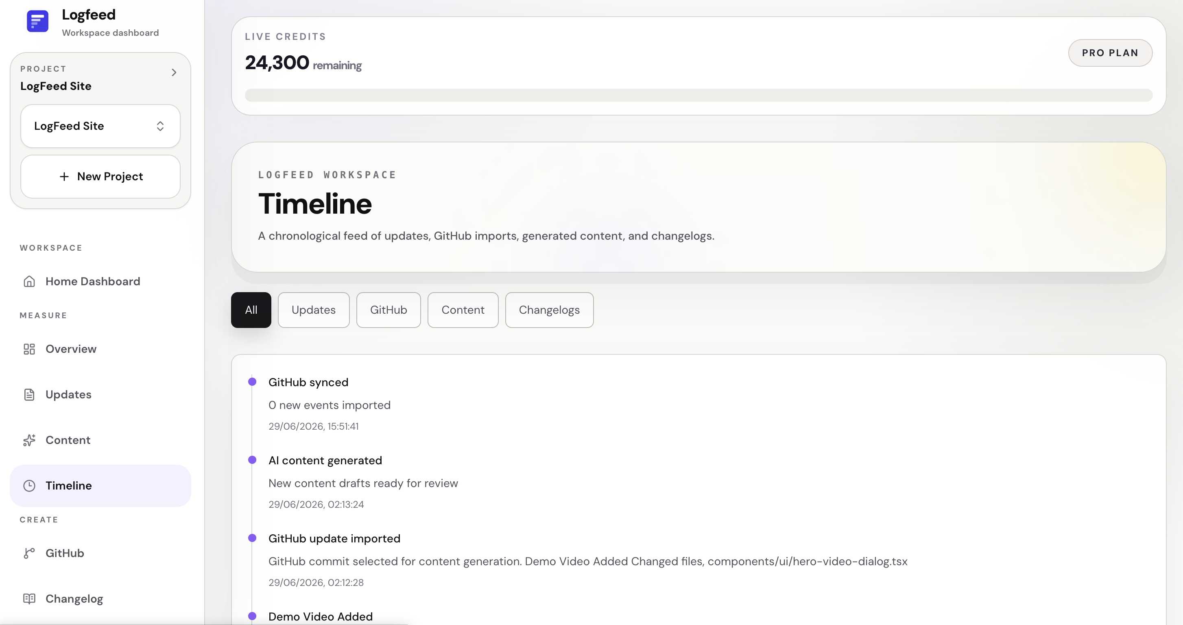This screenshot has height=625, width=1183.
Task: Filter timeline by Content
Action: pyautogui.click(x=463, y=310)
